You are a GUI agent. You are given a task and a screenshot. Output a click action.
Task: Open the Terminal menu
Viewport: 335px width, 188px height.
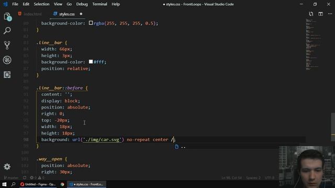coord(99,4)
